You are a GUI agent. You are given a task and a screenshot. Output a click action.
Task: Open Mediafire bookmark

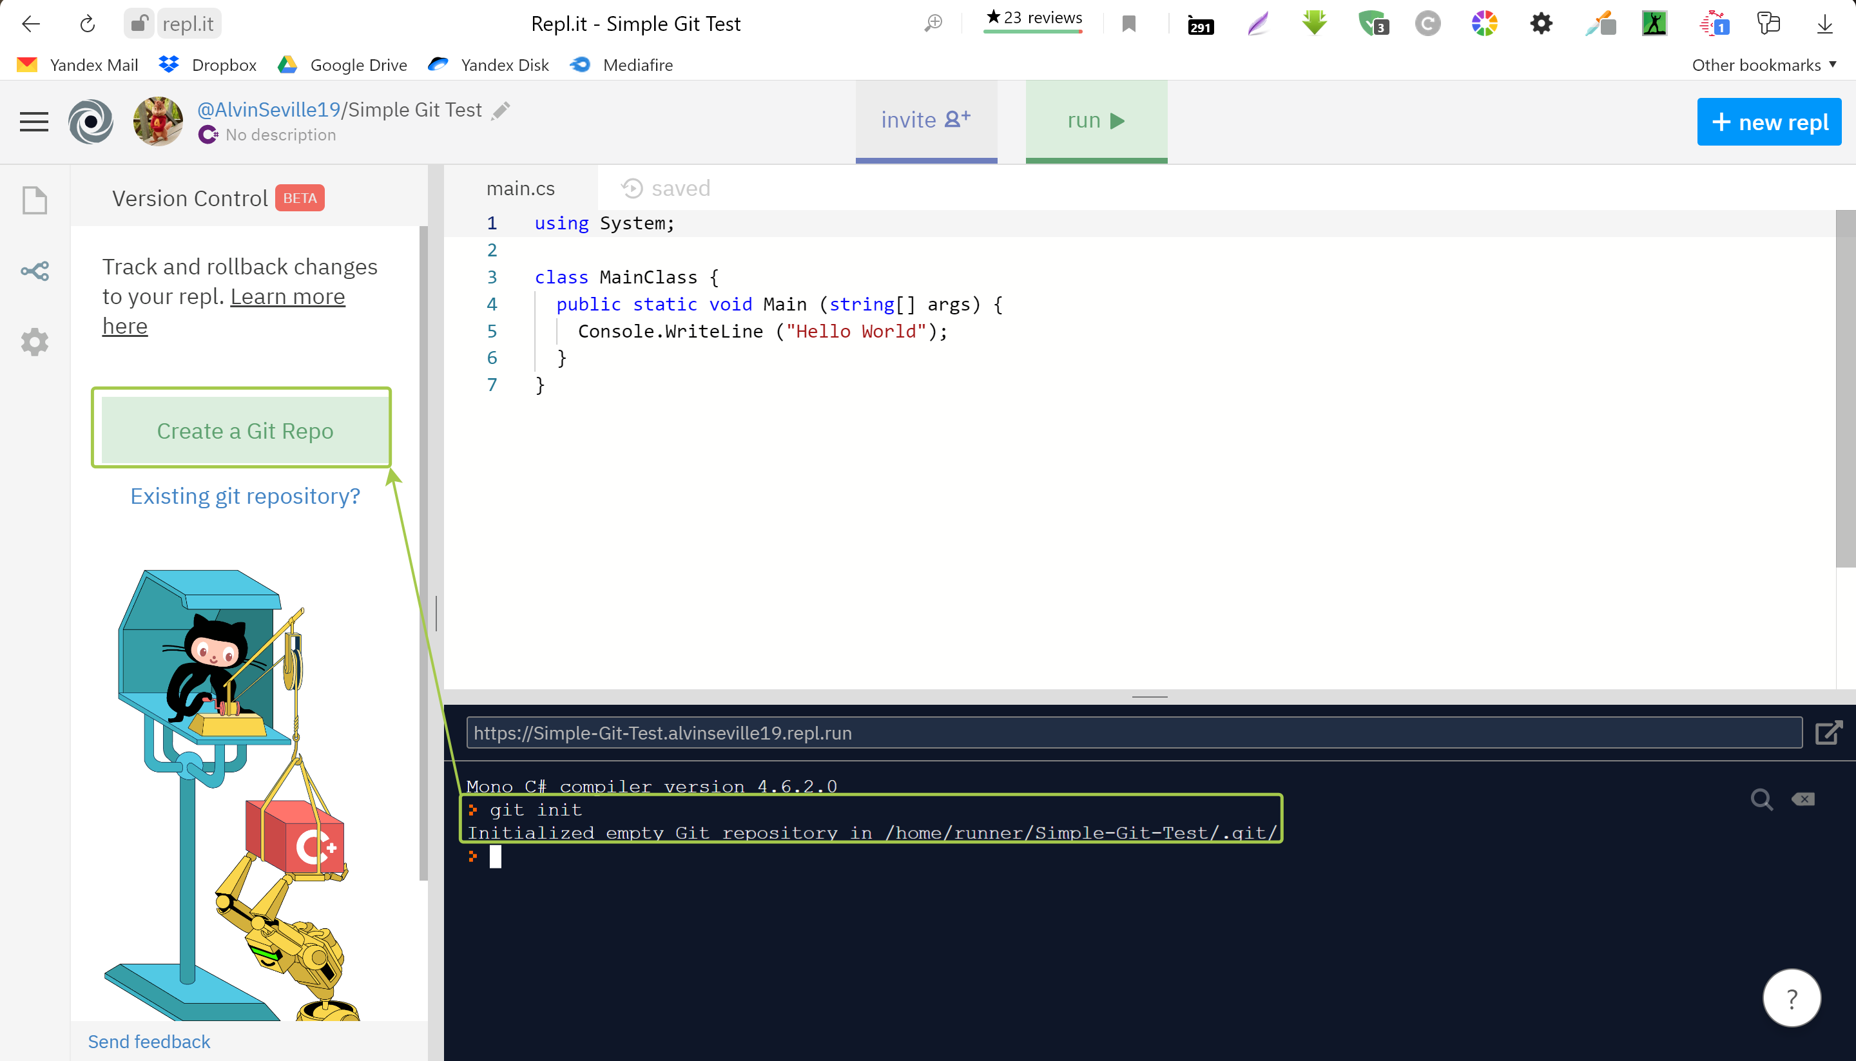[x=622, y=65]
